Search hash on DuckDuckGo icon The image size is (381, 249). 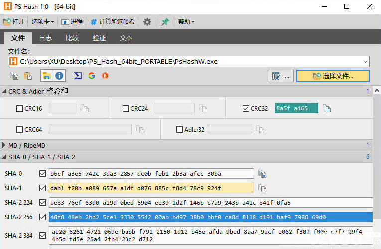click(105, 76)
